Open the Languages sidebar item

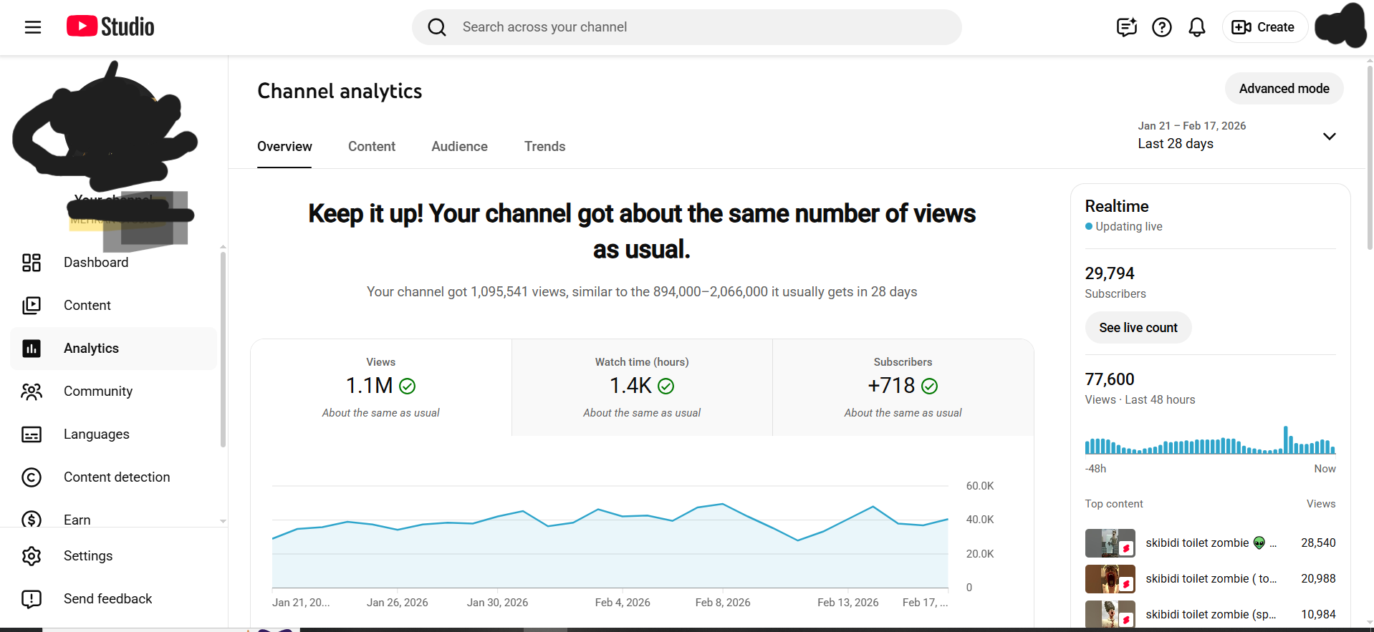[x=96, y=434]
